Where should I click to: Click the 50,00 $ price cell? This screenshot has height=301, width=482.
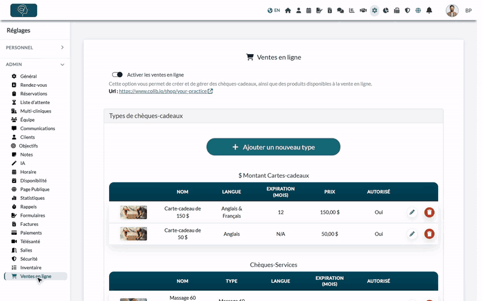(x=330, y=234)
